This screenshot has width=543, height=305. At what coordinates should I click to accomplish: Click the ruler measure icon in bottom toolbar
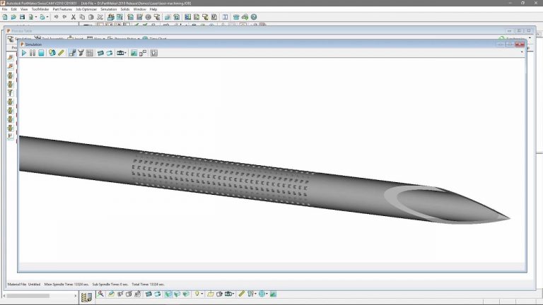coord(241,294)
